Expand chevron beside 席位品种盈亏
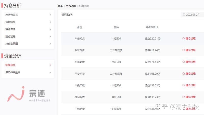 click(50, 72)
